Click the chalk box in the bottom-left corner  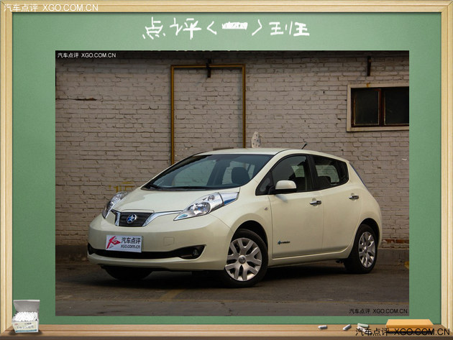(x=25, y=316)
